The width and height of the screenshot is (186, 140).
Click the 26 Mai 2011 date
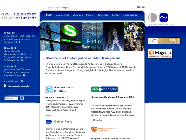point(10,66)
